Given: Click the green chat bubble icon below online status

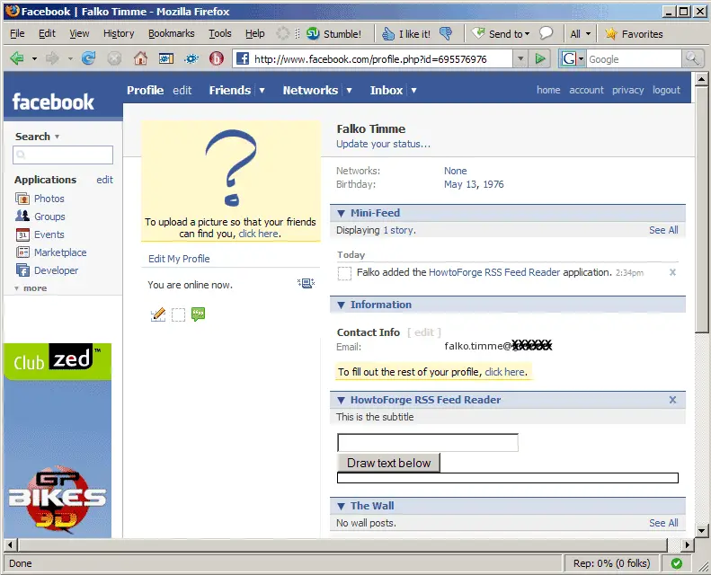Looking at the screenshot, I should click(x=198, y=314).
